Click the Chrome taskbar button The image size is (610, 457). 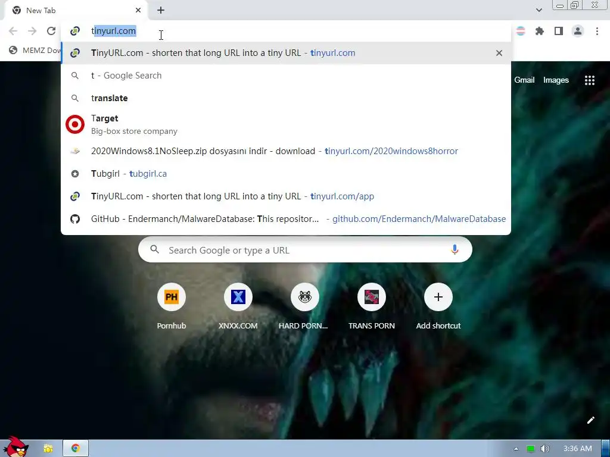click(x=76, y=449)
